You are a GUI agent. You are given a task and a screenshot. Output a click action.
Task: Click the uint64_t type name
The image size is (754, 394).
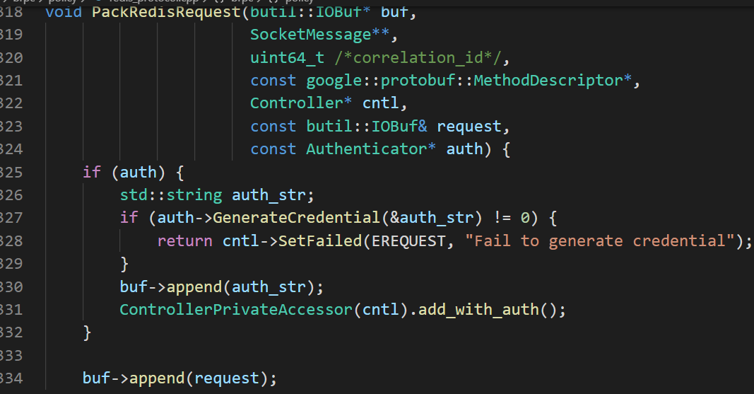coord(287,58)
